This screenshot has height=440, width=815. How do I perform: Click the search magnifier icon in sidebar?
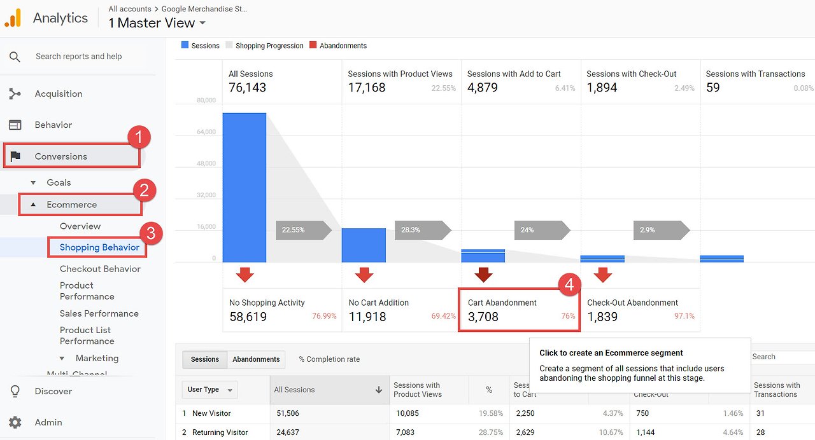click(x=15, y=57)
